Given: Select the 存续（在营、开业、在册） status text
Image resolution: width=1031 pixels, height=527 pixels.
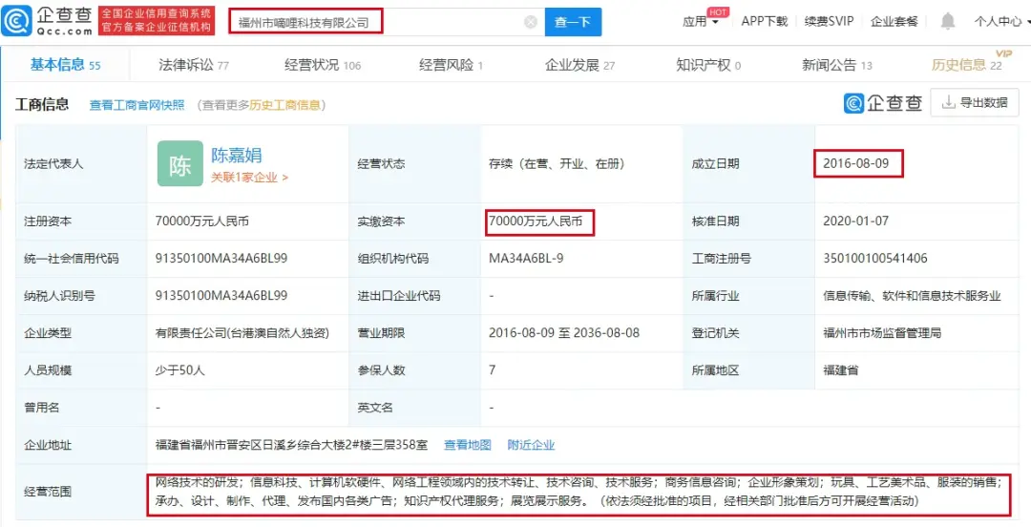Looking at the screenshot, I should point(557,164).
